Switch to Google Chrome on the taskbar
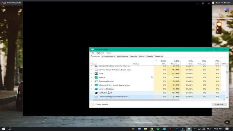 point(152,129)
